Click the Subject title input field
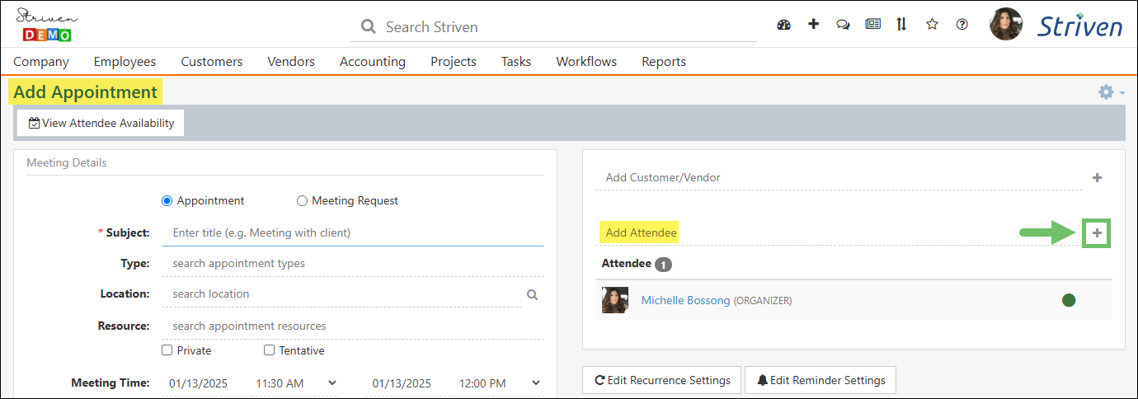Viewport: 1138px width, 399px height. 353,232
